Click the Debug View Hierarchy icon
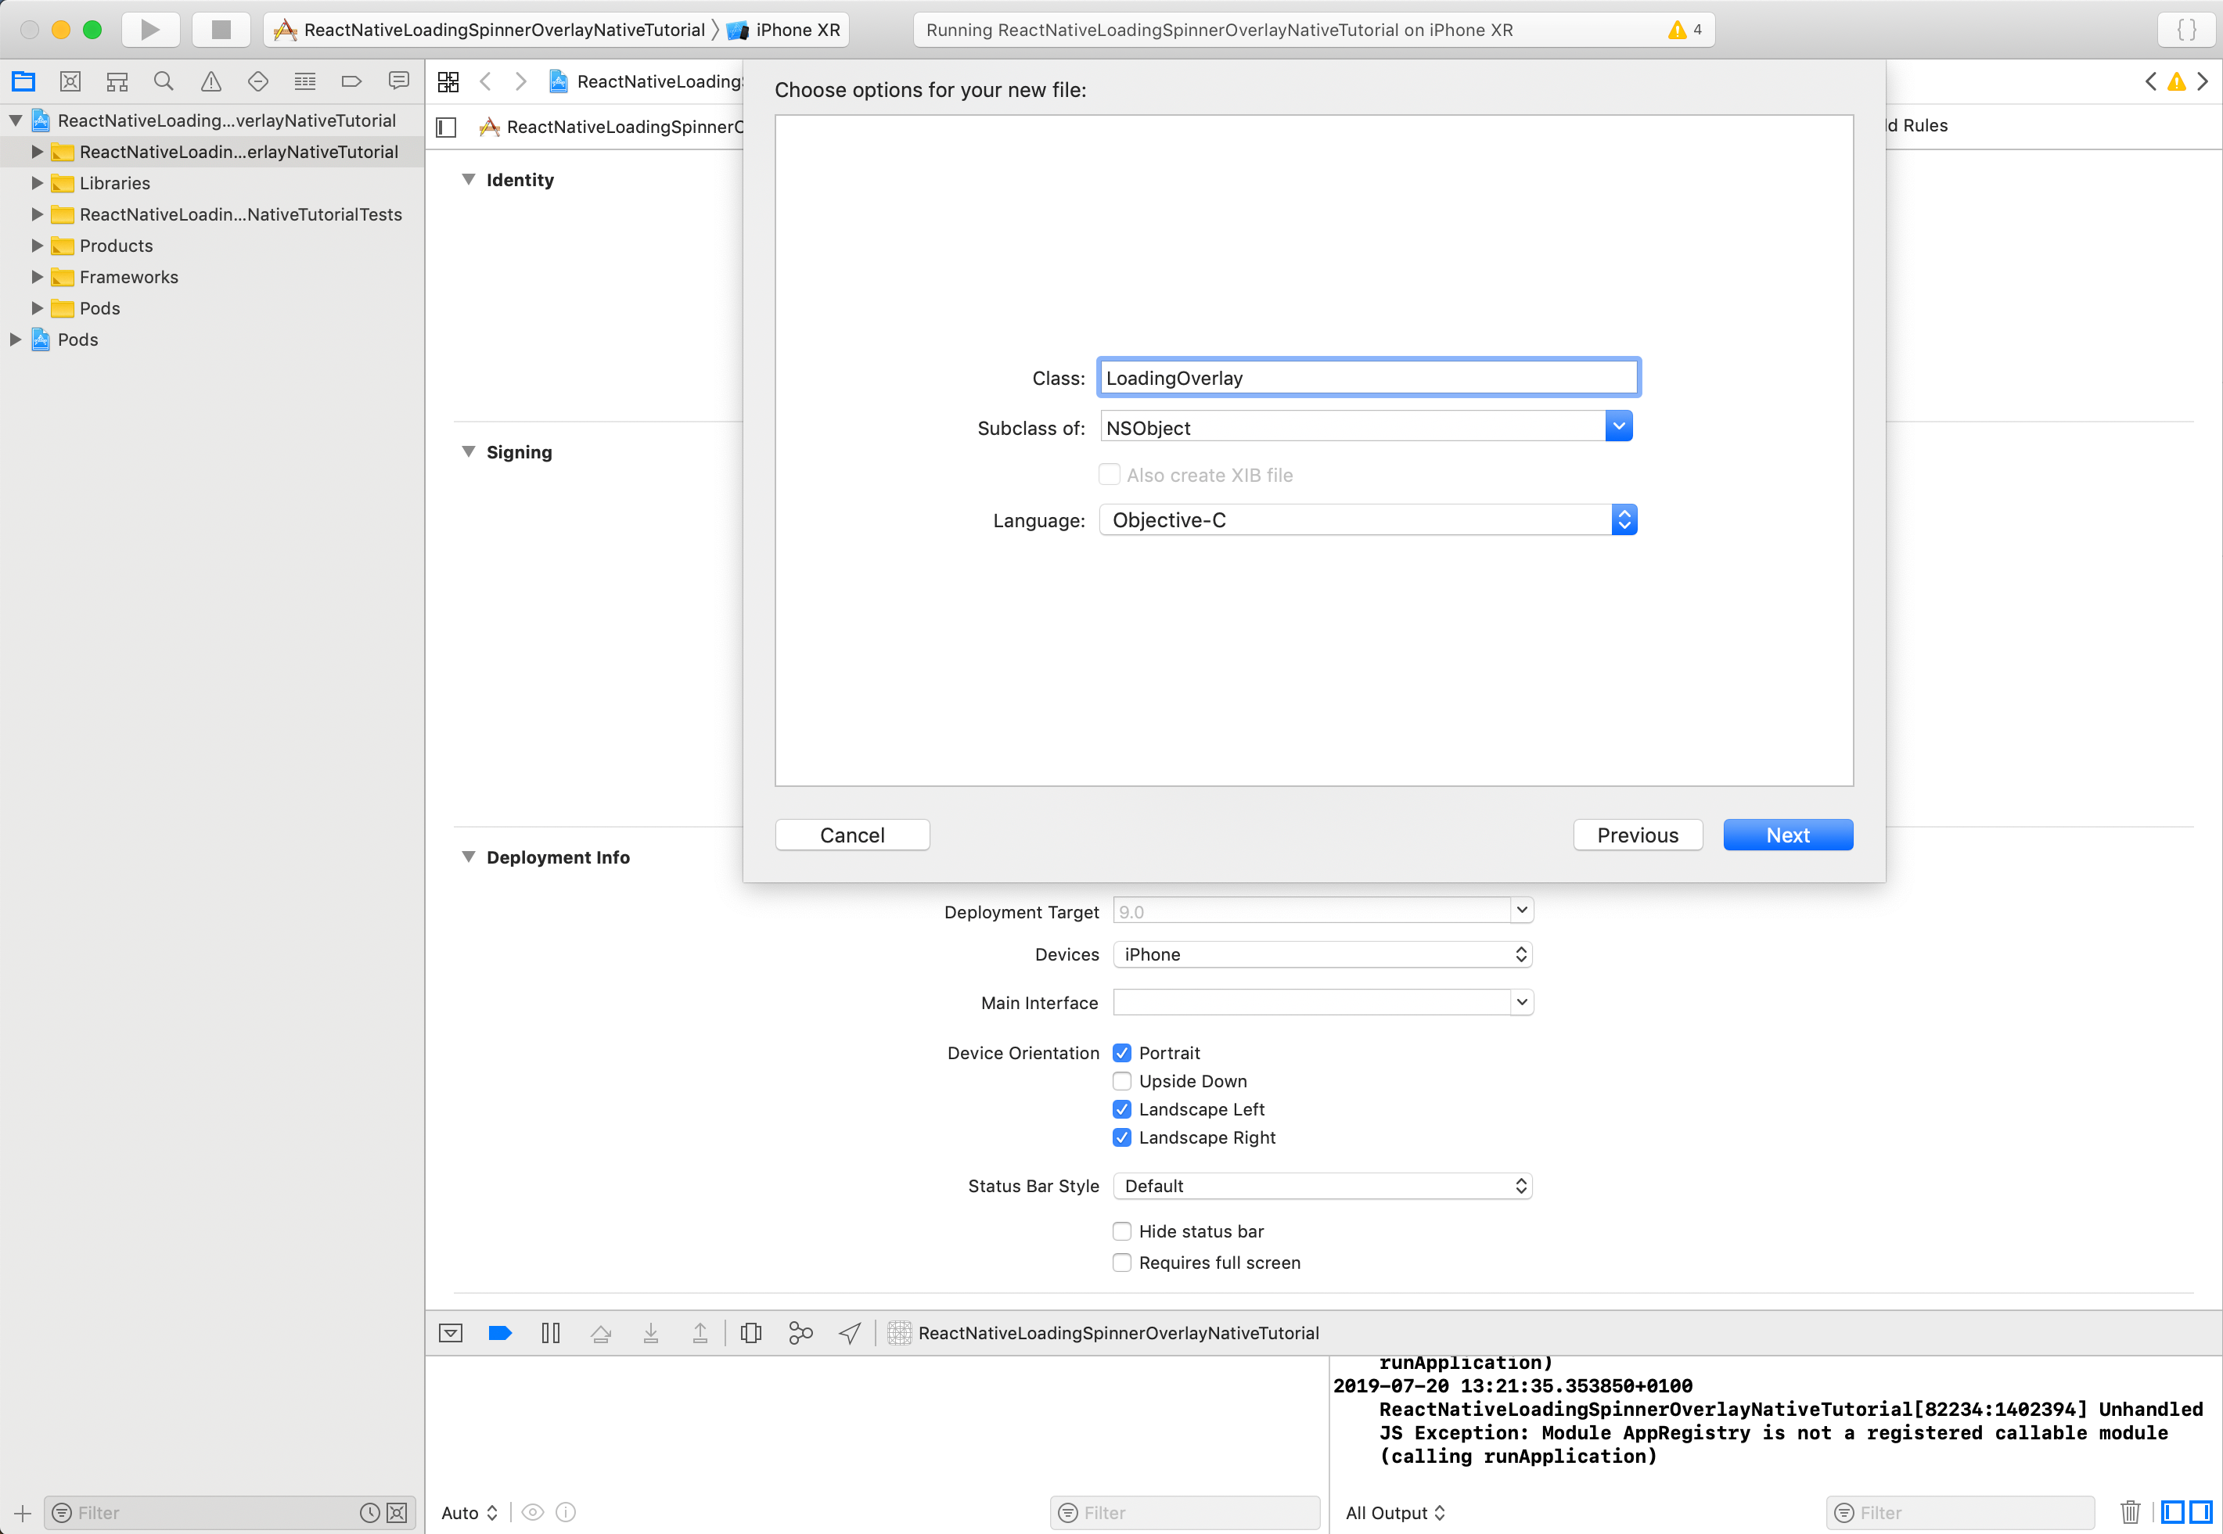The image size is (2223, 1534). pyautogui.click(x=751, y=1333)
